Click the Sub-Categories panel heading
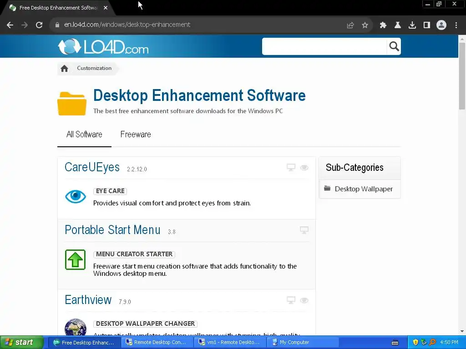466x349 pixels. coord(355,168)
